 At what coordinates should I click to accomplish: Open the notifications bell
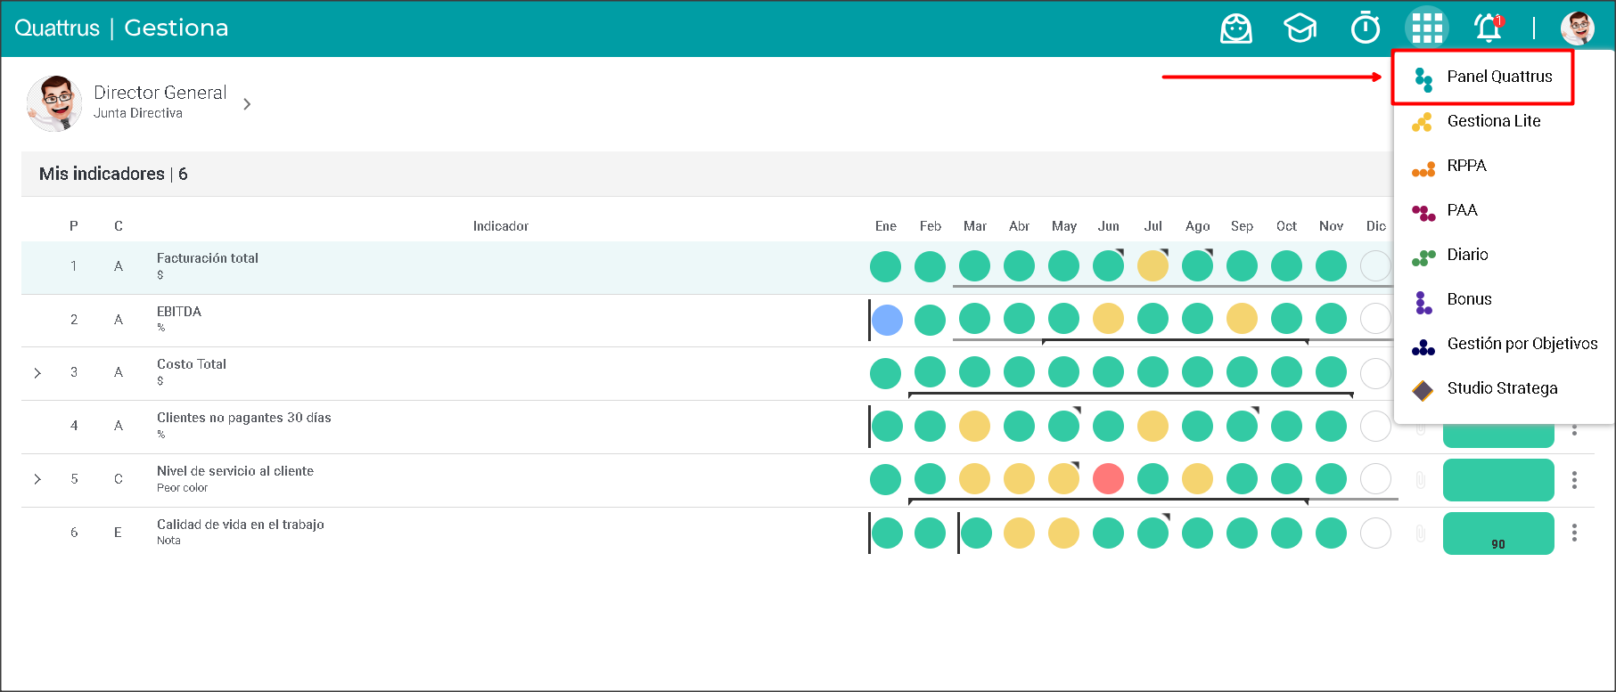1488,28
